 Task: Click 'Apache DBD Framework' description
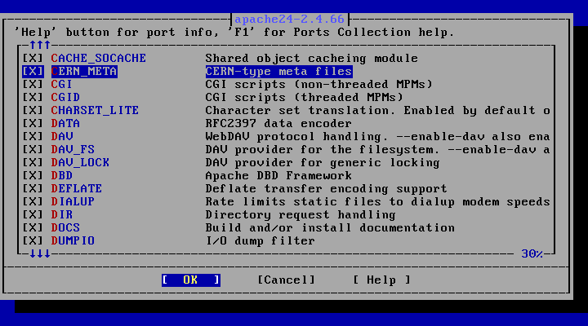tap(278, 175)
